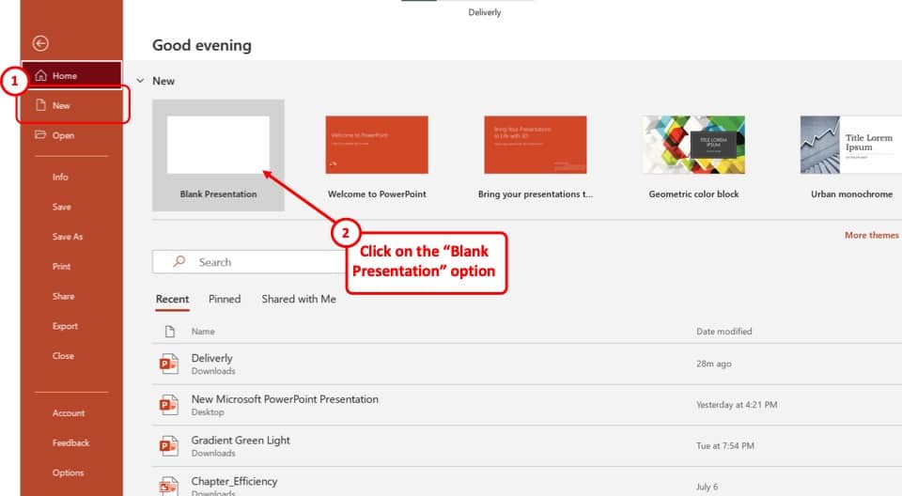Click the Home house icon in sidebar
The width and height of the screenshot is (902, 496).
(40, 75)
